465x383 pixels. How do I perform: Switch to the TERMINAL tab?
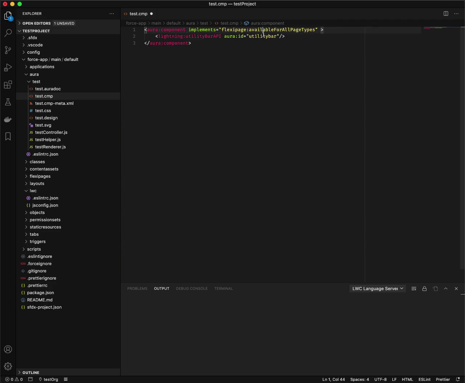pyautogui.click(x=223, y=288)
